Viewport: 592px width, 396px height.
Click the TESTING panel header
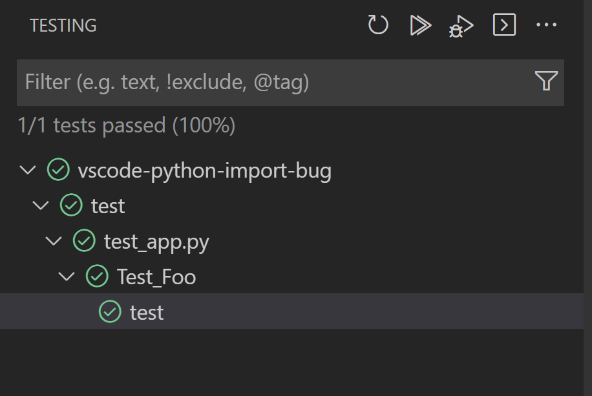[x=63, y=26]
